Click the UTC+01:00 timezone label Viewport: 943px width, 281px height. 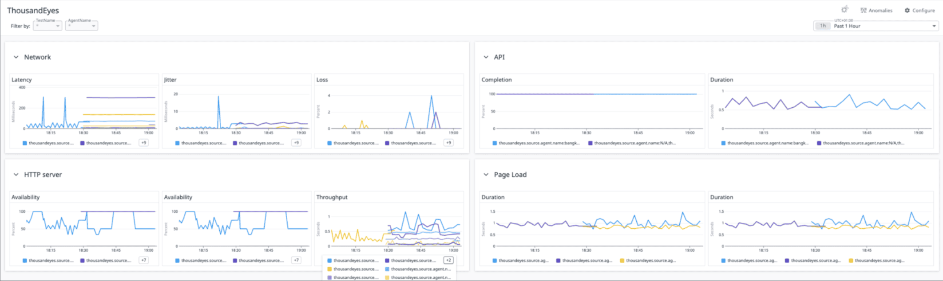[x=844, y=20]
